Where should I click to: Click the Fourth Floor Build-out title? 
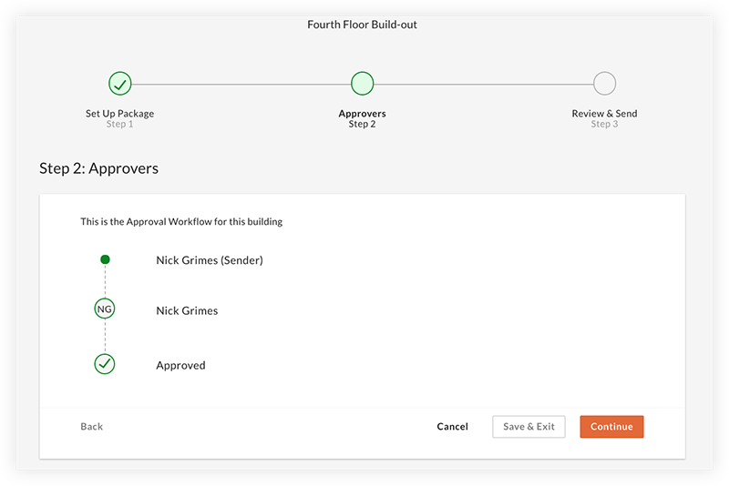(x=362, y=25)
